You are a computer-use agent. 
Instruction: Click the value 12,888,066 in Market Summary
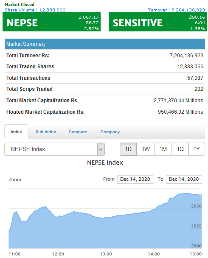coord(190,67)
